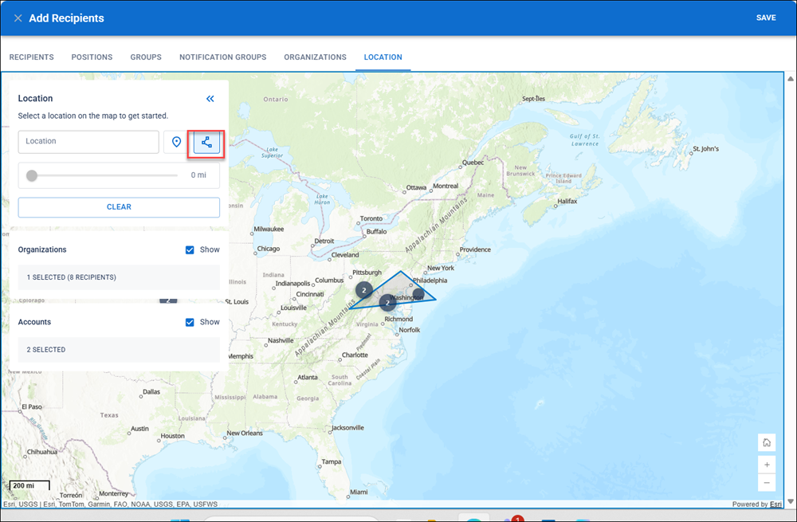This screenshot has height=522, width=797.
Task: Collapse the Location panel with double chevron
Action: pyautogui.click(x=210, y=99)
